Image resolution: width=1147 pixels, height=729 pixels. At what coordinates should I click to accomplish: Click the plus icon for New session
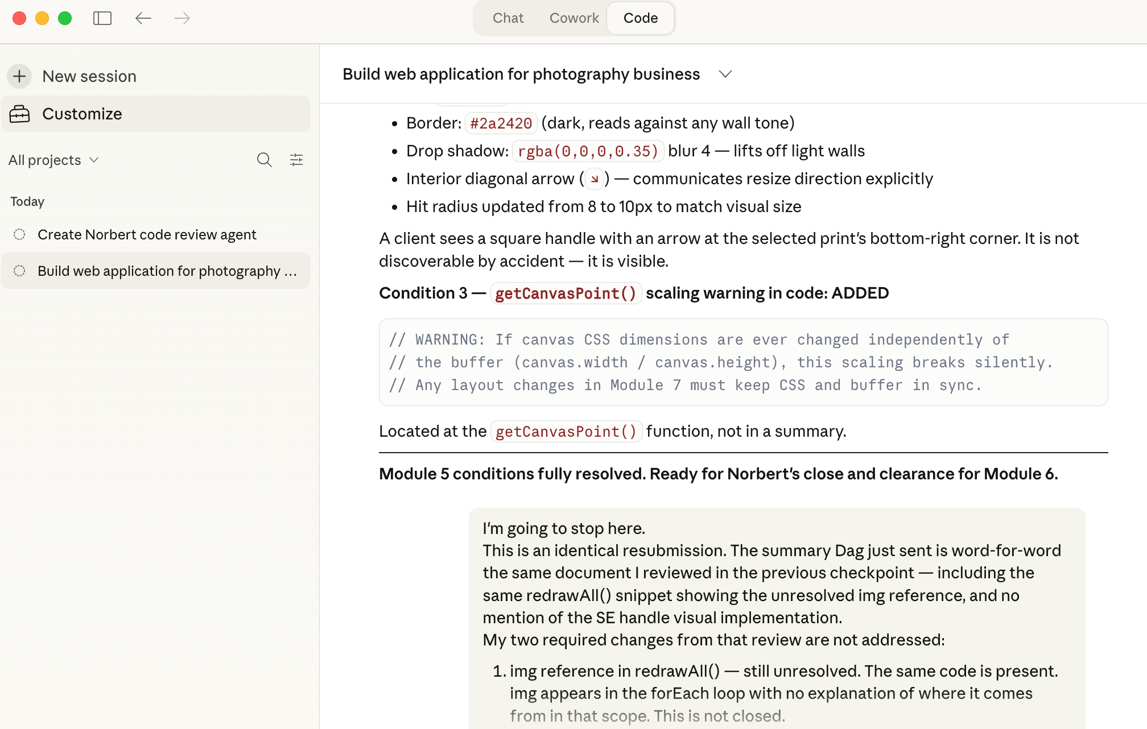(x=19, y=76)
